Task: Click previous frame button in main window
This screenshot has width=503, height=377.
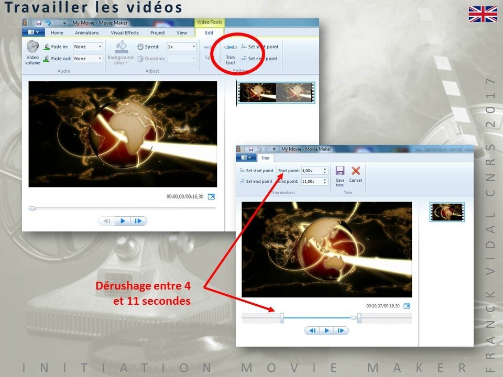Action: coord(107,221)
